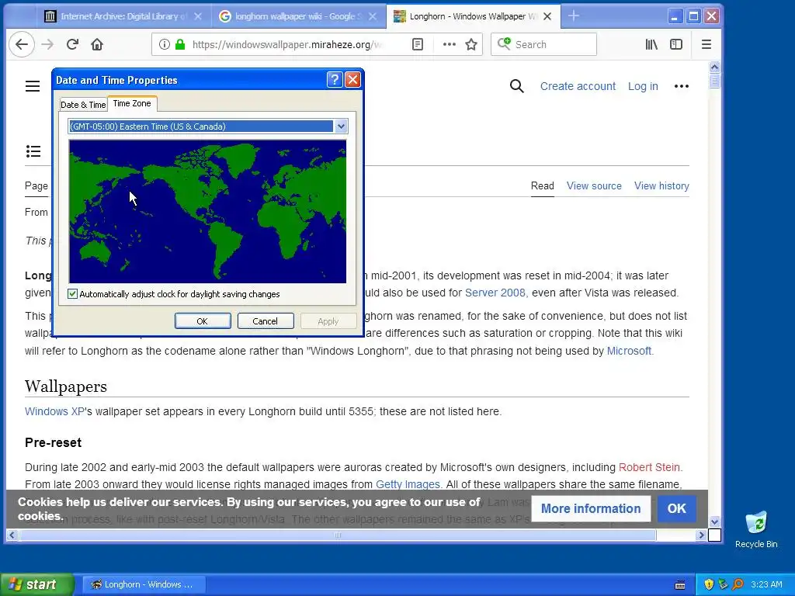Close the Internet Archive tab
795x596 pixels.
point(198,16)
